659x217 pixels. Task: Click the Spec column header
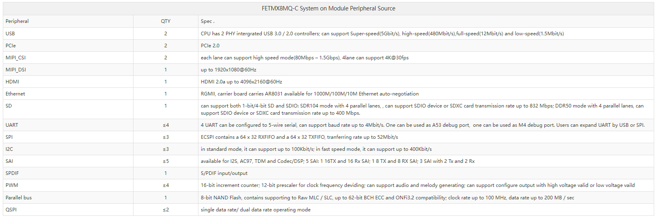207,21
